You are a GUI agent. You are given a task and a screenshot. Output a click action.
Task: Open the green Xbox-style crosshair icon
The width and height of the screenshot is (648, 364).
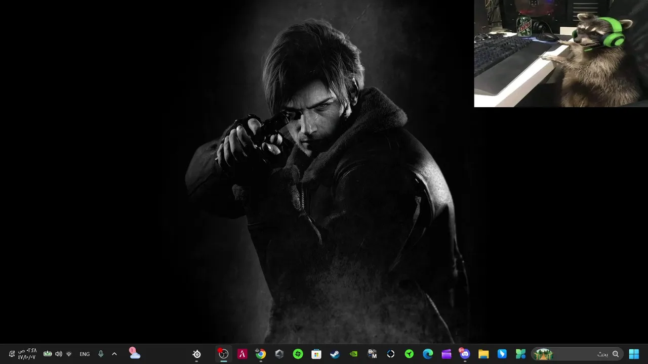coord(298,354)
